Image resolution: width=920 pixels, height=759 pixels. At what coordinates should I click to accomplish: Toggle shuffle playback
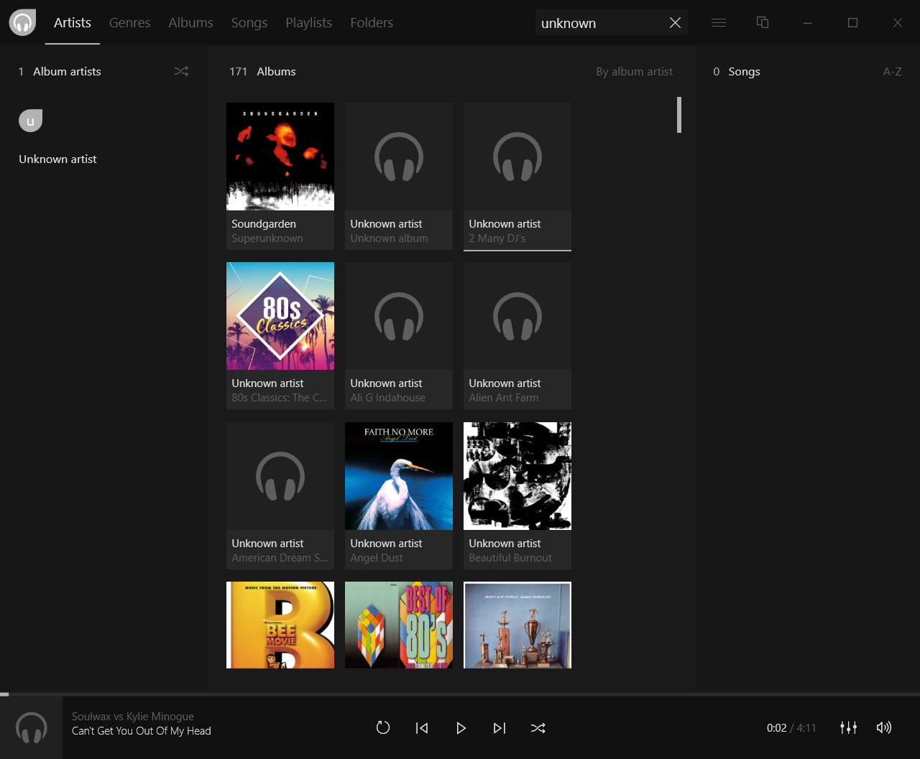(538, 727)
